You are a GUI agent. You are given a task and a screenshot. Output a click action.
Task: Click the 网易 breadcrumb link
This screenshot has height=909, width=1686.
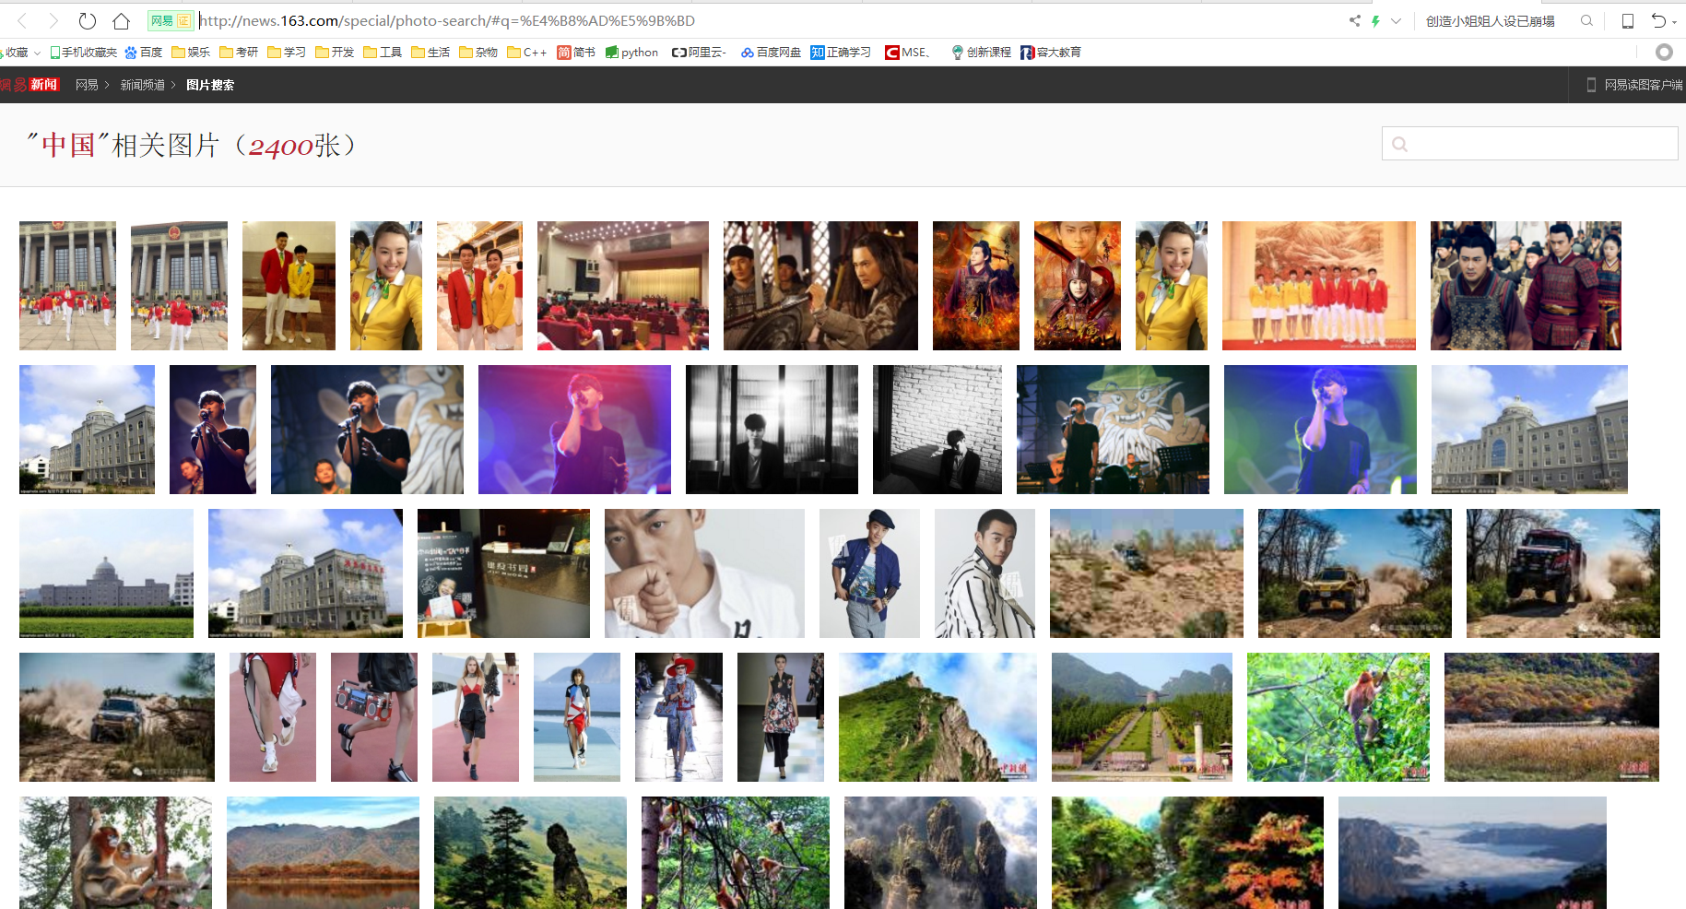(x=87, y=85)
